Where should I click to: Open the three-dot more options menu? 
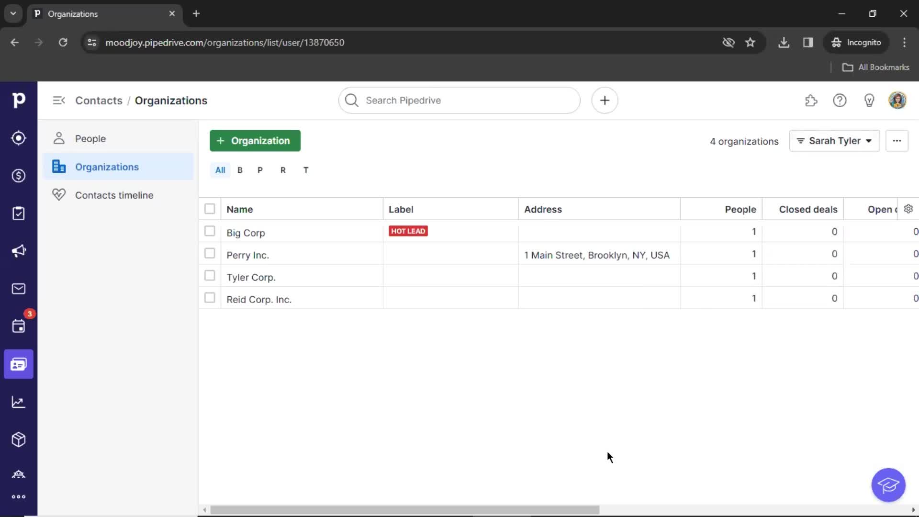tap(897, 141)
